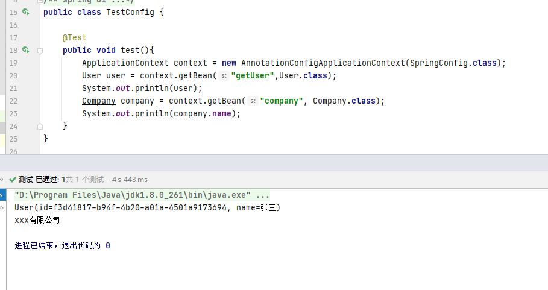The height and width of the screenshot is (290, 548).
Task: Click the run test icon on line 18
Action: coord(25,50)
